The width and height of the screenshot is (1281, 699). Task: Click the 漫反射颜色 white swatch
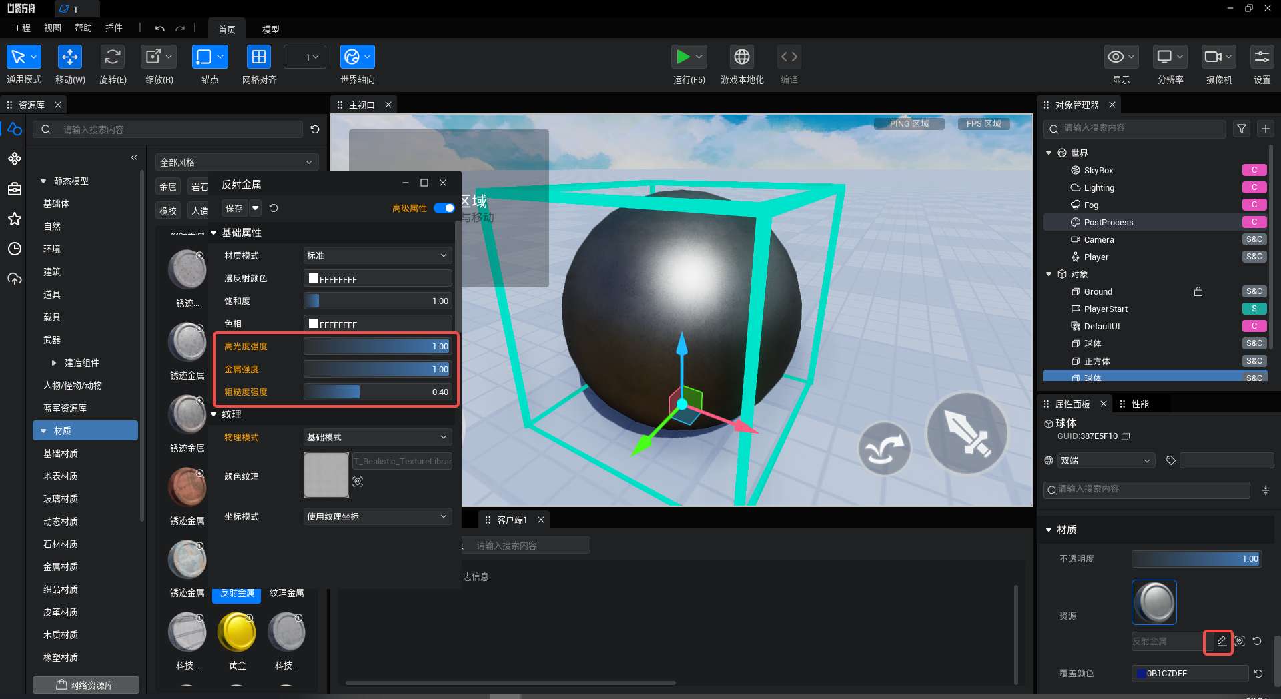click(314, 279)
